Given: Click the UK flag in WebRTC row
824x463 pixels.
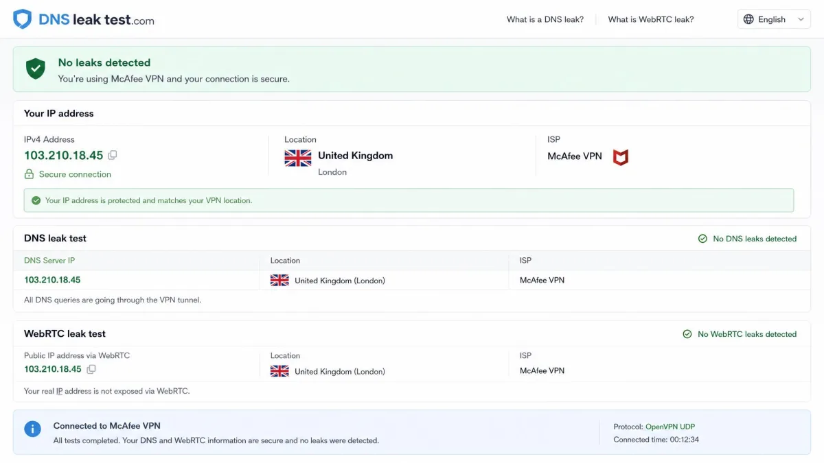Looking at the screenshot, I should (279, 371).
